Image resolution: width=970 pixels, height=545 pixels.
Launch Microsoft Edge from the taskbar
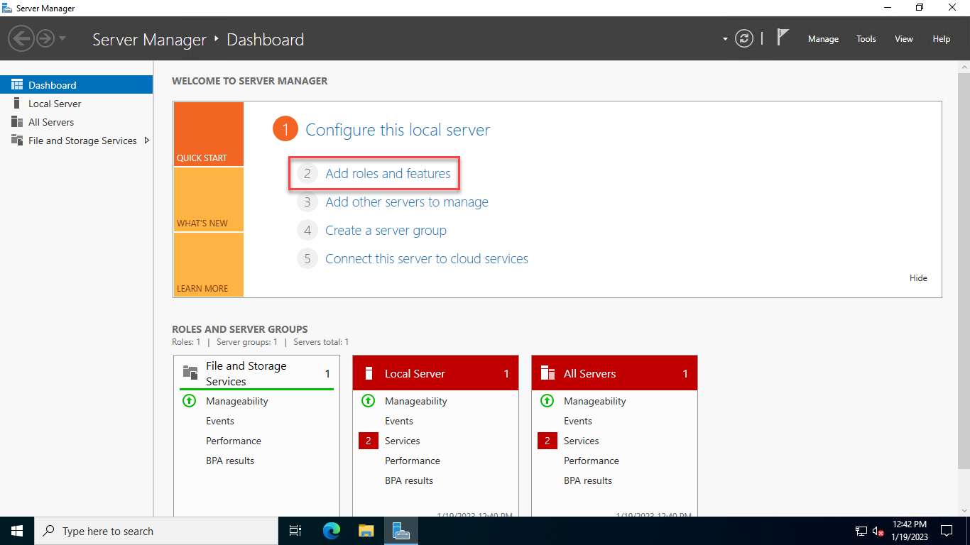pyautogui.click(x=332, y=531)
